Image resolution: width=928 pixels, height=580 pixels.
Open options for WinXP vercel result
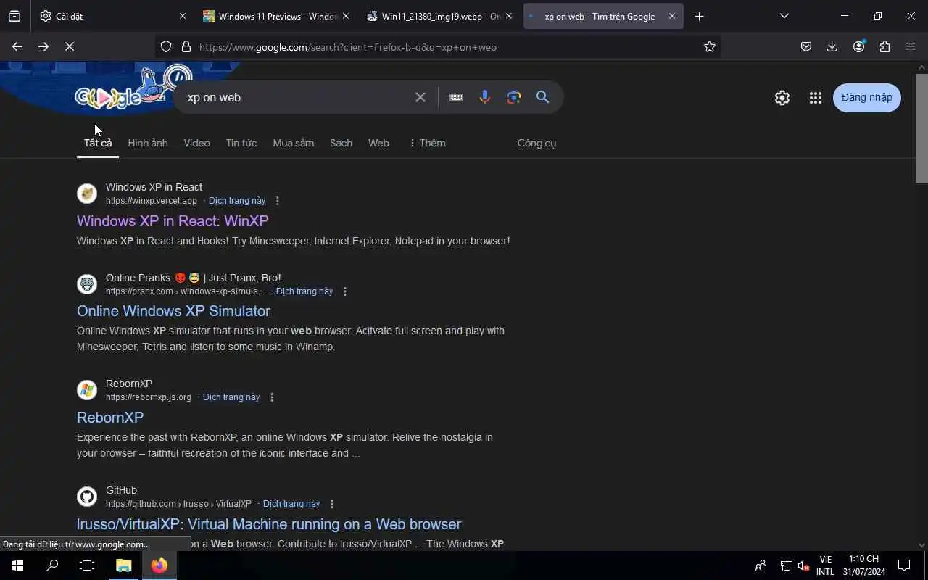point(277,201)
